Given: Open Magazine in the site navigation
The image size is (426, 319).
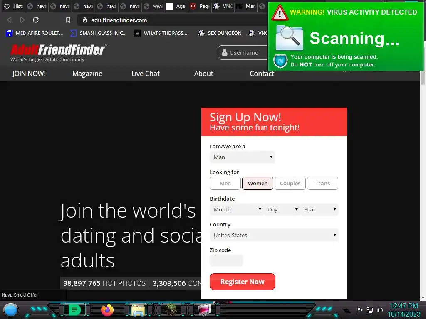Looking at the screenshot, I should pyautogui.click(x=87, y=74).
